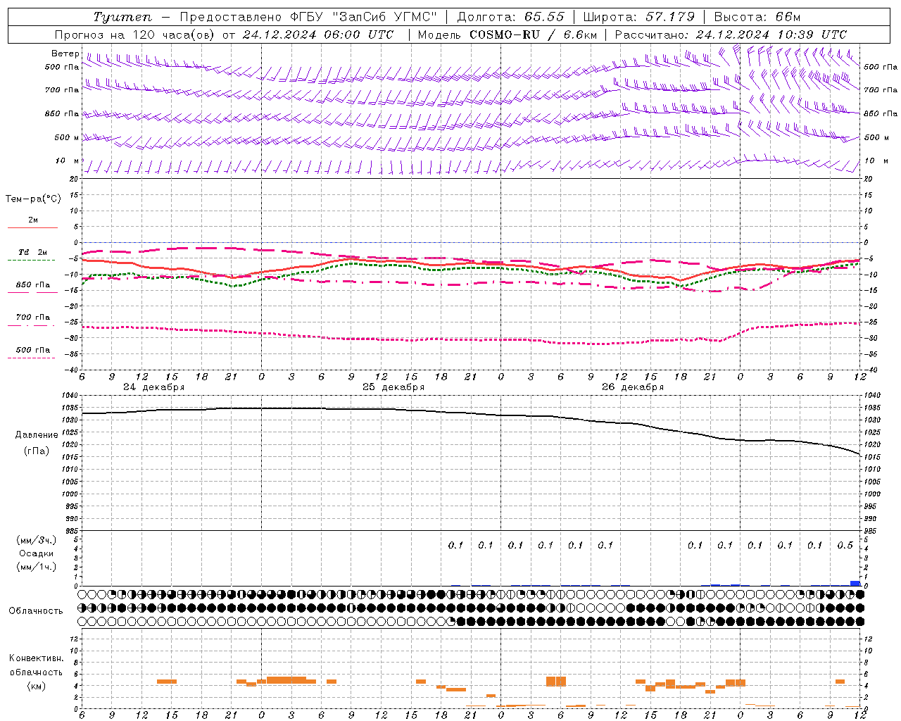Click the Осадки panel label
The image size is (901, 721).
pyautogui.click(x=37, y=553)
